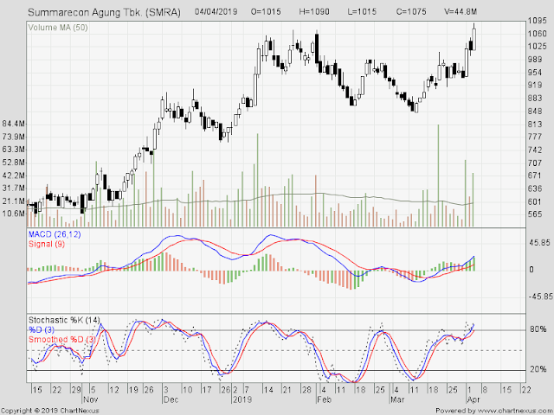
Task: Select the 04/04/2019 date text
Action: point(216,11)
